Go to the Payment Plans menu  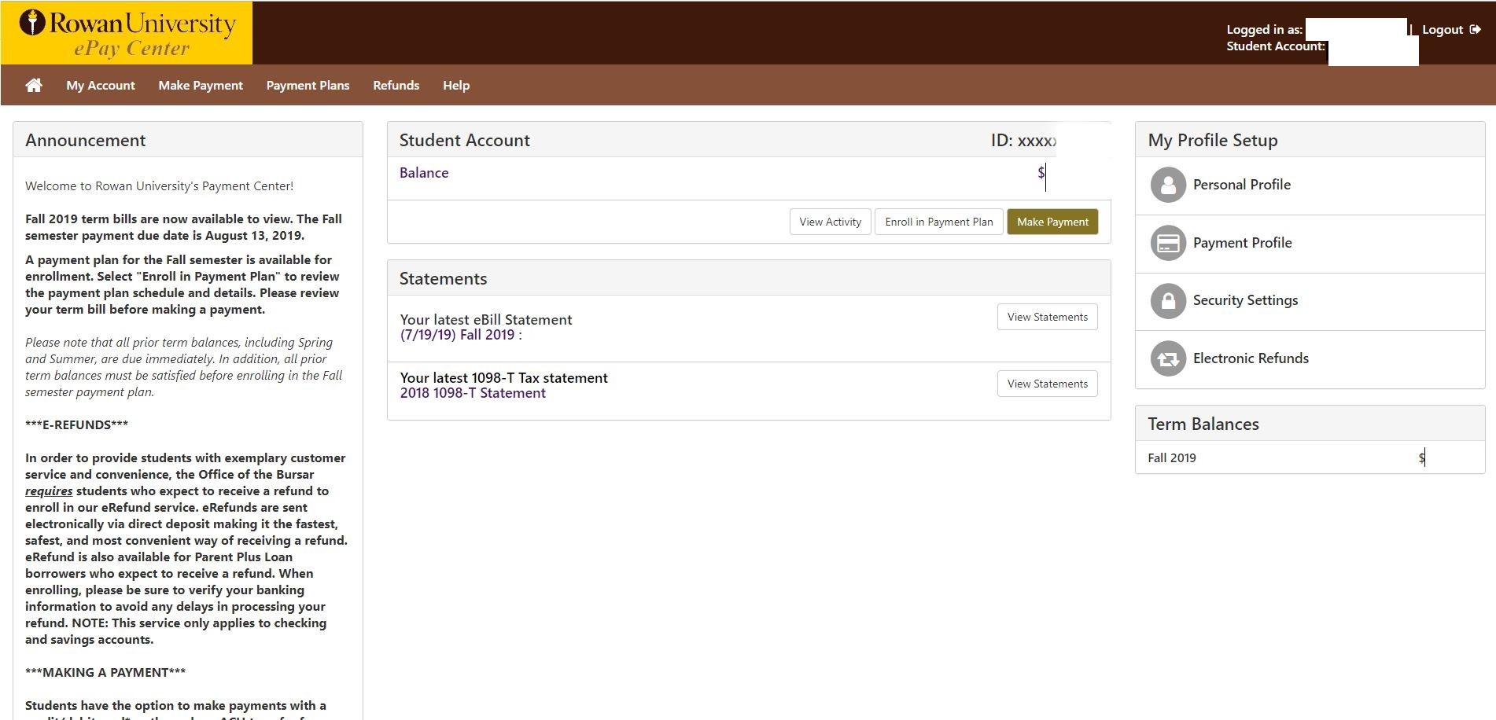308,85
